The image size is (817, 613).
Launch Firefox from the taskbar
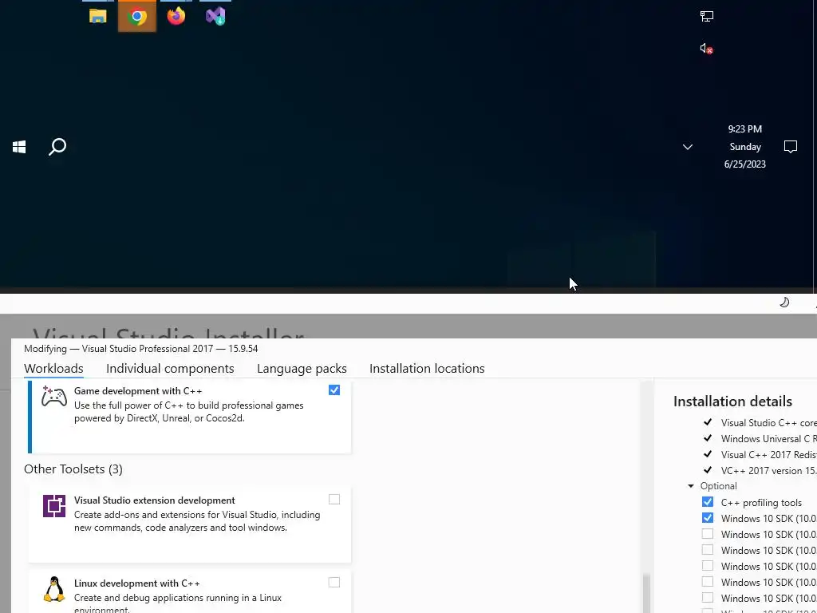tap(176, 16)
